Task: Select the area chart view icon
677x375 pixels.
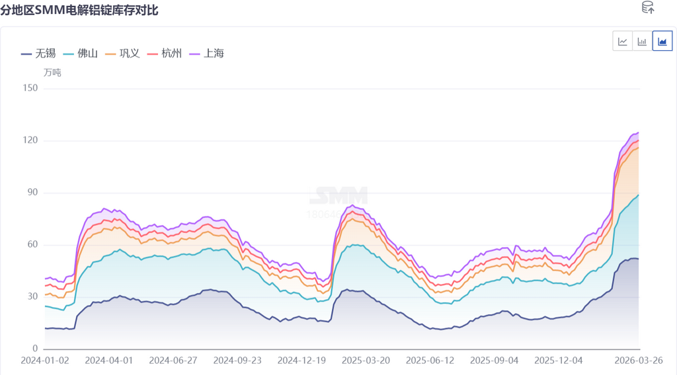Action: pos(662,41)
